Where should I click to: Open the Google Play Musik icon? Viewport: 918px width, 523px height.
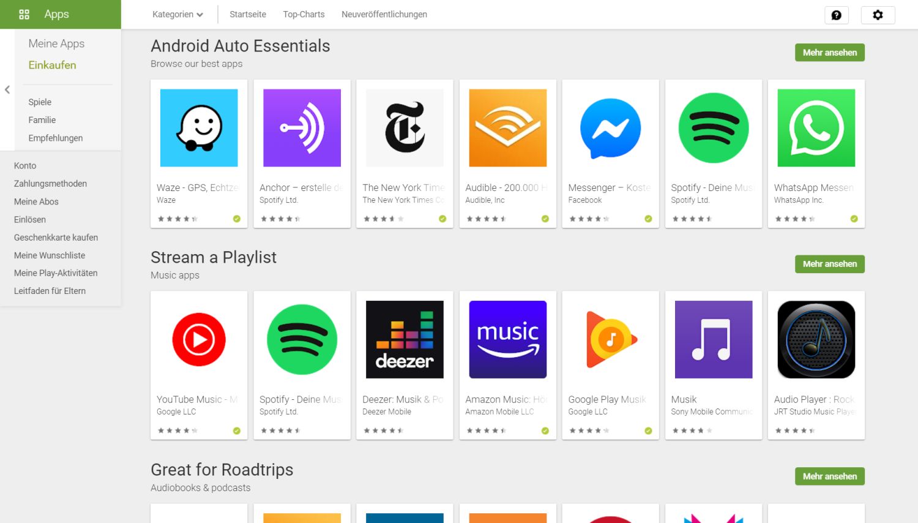pos(610,339)
